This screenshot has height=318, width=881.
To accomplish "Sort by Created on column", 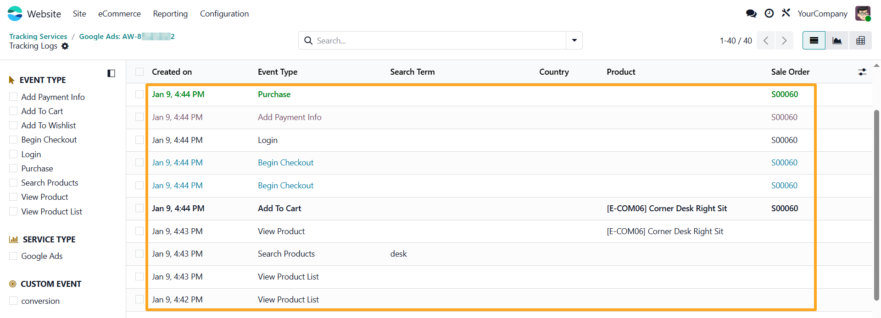I will 172,71.
